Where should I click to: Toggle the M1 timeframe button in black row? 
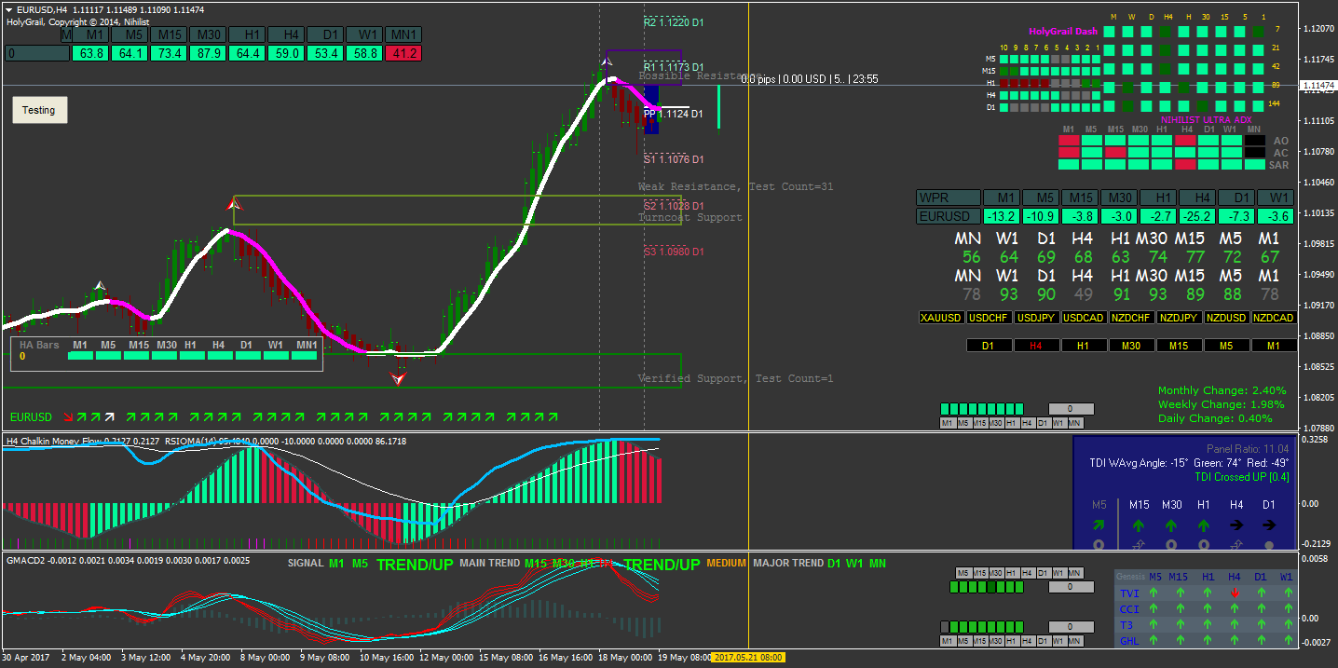point(1274,346)
